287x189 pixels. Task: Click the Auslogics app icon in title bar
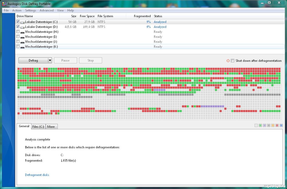click(4, 4)
